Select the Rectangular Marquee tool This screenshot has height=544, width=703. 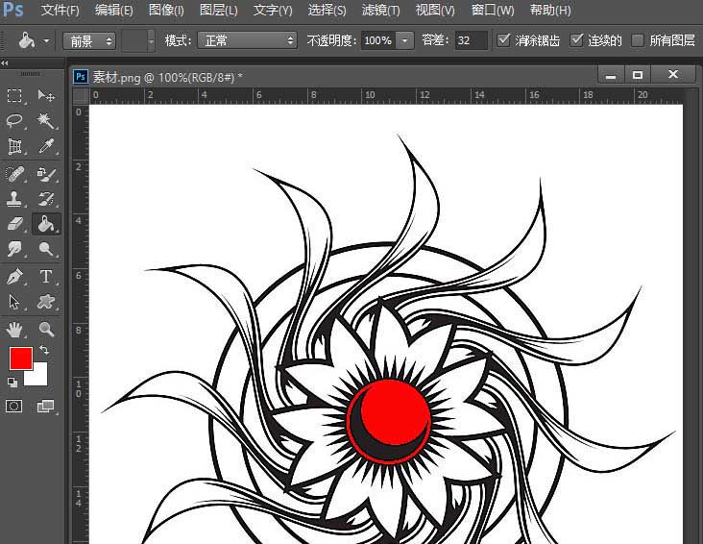[15, 95]
